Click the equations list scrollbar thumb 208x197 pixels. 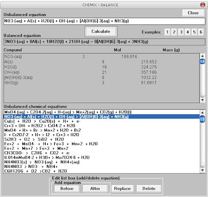pos(202,119)
